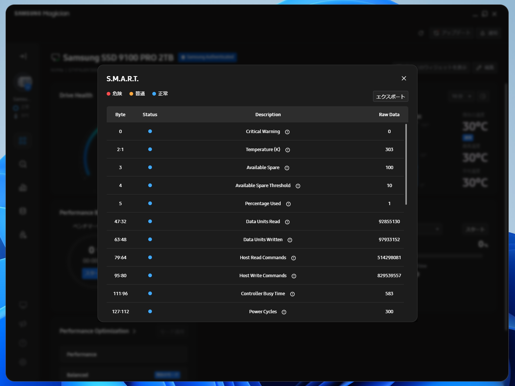Click raw data value 303

(x=389, y=150)
